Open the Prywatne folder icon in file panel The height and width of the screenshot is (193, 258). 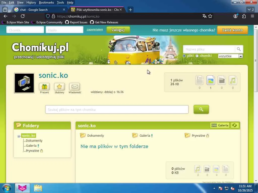pyautogui.click(x=187, y=135)
